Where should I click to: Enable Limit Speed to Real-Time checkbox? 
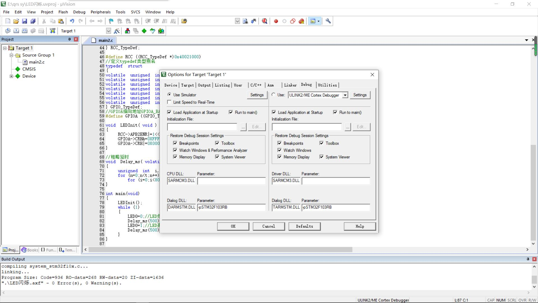(x=169, y=102)
